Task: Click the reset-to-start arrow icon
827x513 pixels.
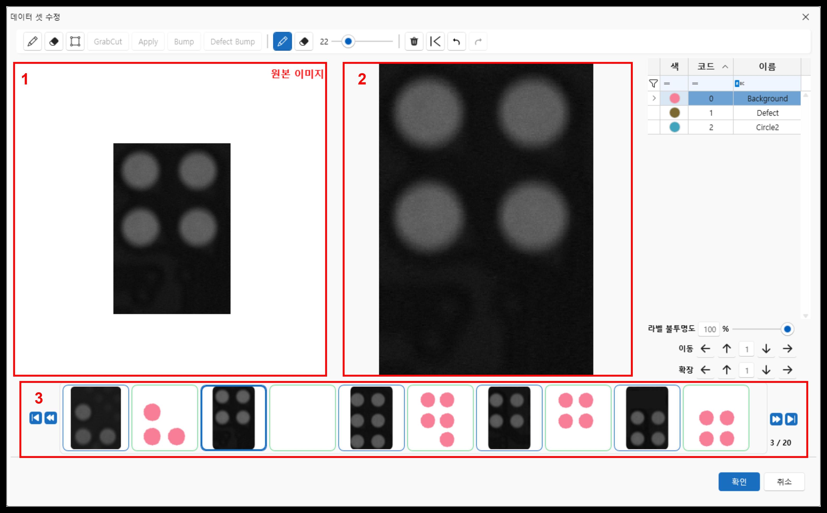Action: pos(435,41)
